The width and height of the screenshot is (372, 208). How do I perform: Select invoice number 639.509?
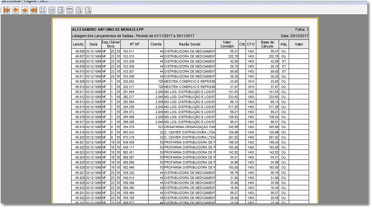coord(128,142)
